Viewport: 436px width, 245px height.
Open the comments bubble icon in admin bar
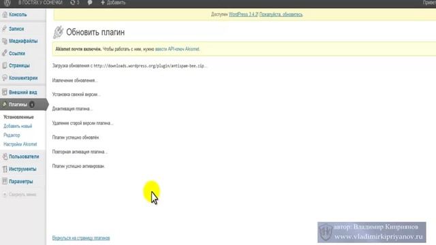(89, 3)
